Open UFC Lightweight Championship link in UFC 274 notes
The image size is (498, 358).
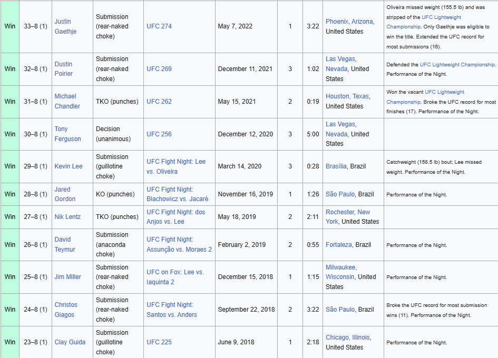tap(424, 22)
